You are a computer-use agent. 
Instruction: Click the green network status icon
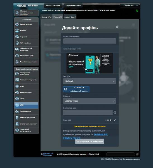click(x=137, y=11)
